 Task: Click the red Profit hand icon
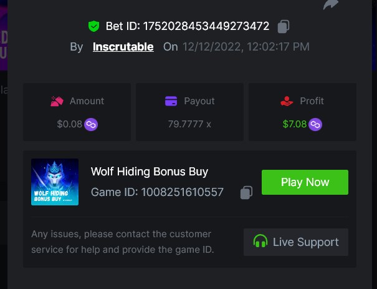point(287,101)
